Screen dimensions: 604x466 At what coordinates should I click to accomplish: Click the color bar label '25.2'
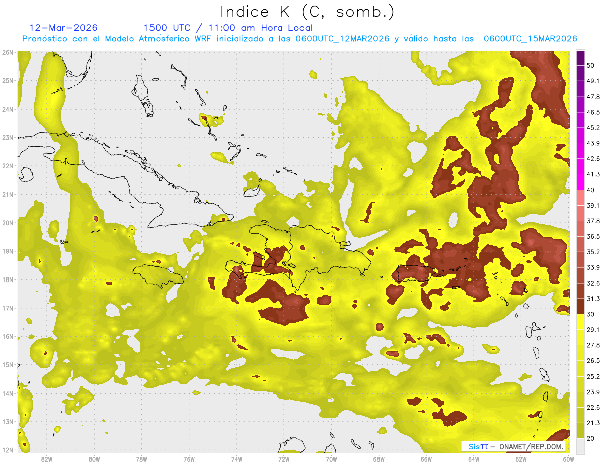tap(593, 377)
